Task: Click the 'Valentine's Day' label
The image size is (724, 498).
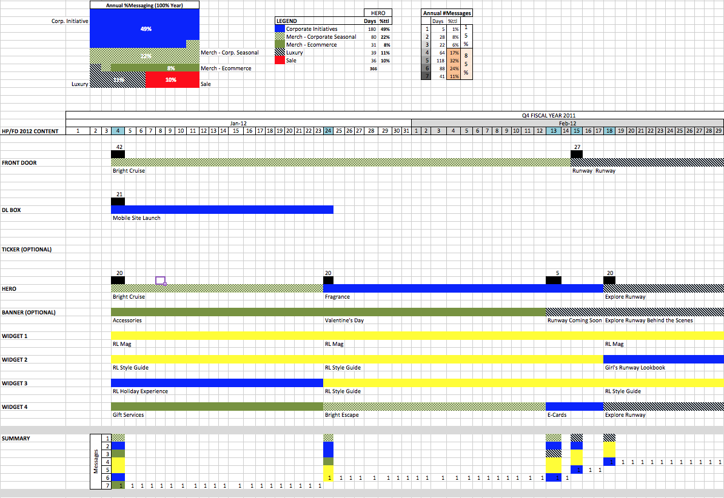Action: click(344, 320)
